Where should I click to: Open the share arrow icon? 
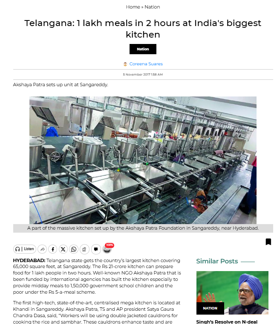click(x=42, y=249)
